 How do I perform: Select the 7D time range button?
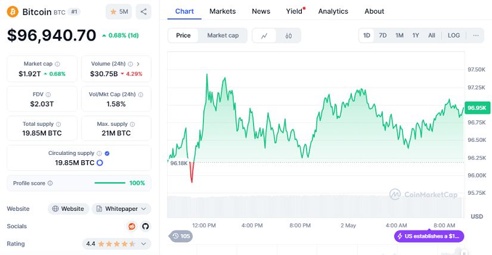click(x=383, y=36)
